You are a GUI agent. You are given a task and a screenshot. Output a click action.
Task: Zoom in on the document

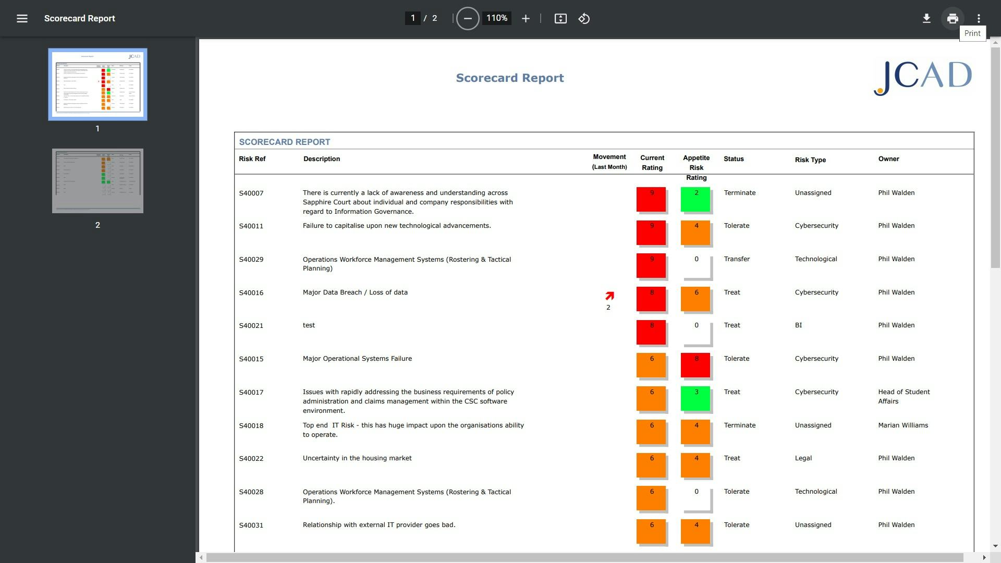(x=526, y=18)
